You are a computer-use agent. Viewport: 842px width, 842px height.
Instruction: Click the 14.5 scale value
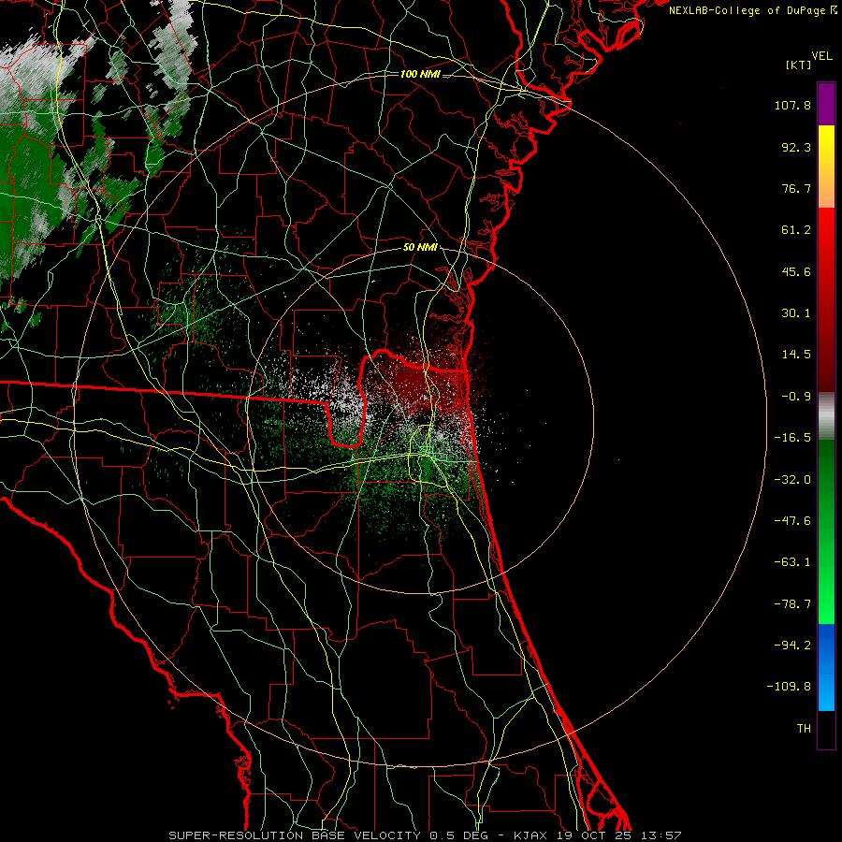pyautogui.click(x=796, y=355)
